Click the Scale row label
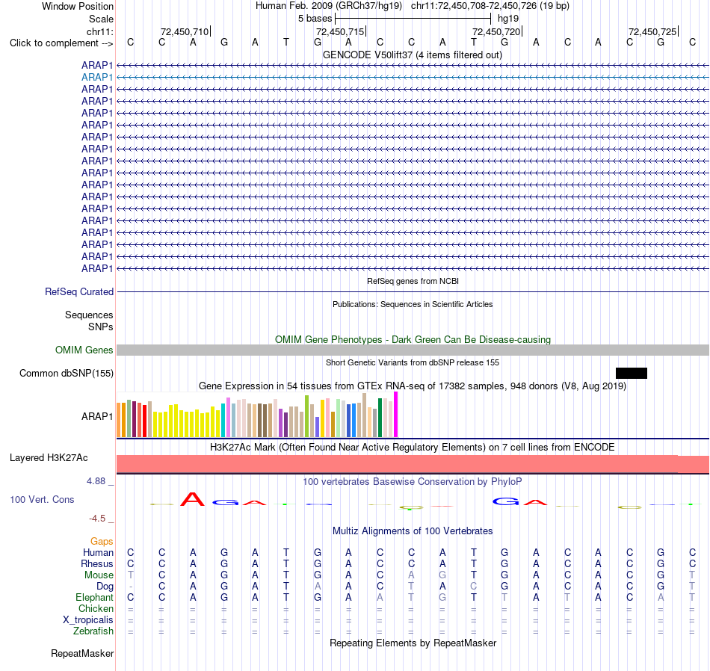The height and width of the screenshot is (671, 710). (101, 19)
